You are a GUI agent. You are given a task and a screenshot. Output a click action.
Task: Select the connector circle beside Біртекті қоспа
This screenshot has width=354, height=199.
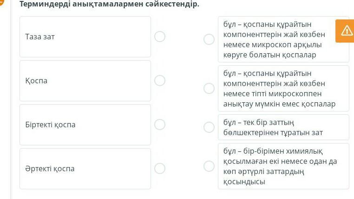(x=160, y=124)
